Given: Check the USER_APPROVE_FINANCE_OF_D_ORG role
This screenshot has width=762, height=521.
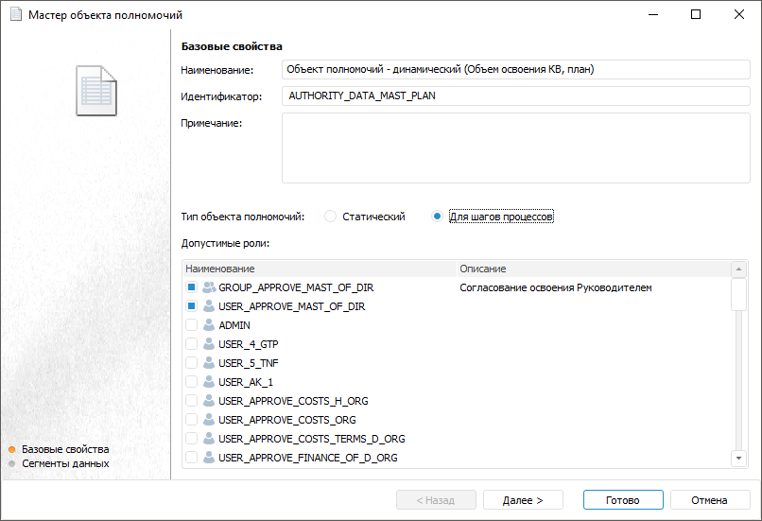Looking at the screenshot, I should tap(191, 458).
